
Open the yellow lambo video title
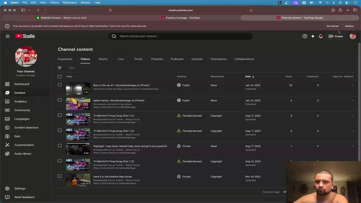[119, 100]
